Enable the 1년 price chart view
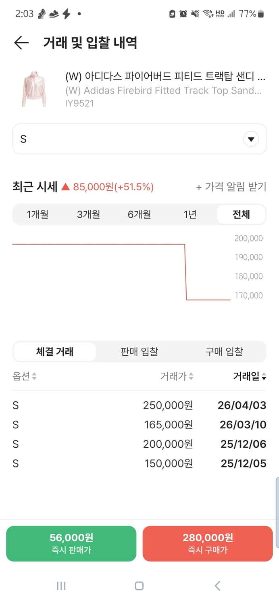279x605 pixels. tap(189, 215)
